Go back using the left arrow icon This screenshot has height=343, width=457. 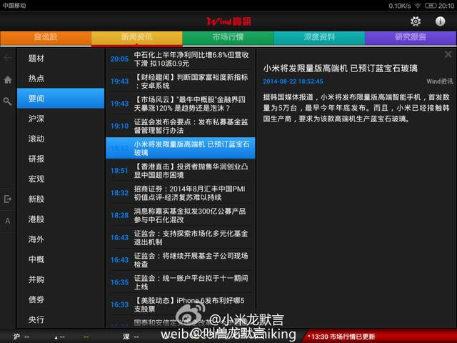click(x=8, y=58)
